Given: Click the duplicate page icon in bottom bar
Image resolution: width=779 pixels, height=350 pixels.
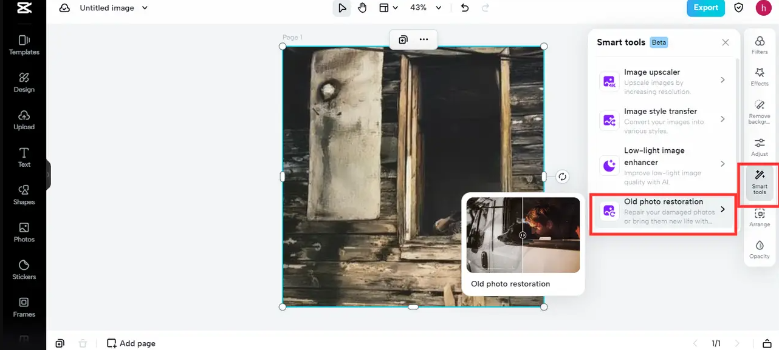Looking at the screenshot, I should point(60,343).
